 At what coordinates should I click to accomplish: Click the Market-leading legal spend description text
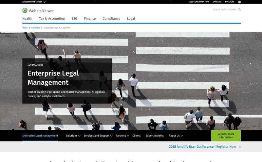66,94
